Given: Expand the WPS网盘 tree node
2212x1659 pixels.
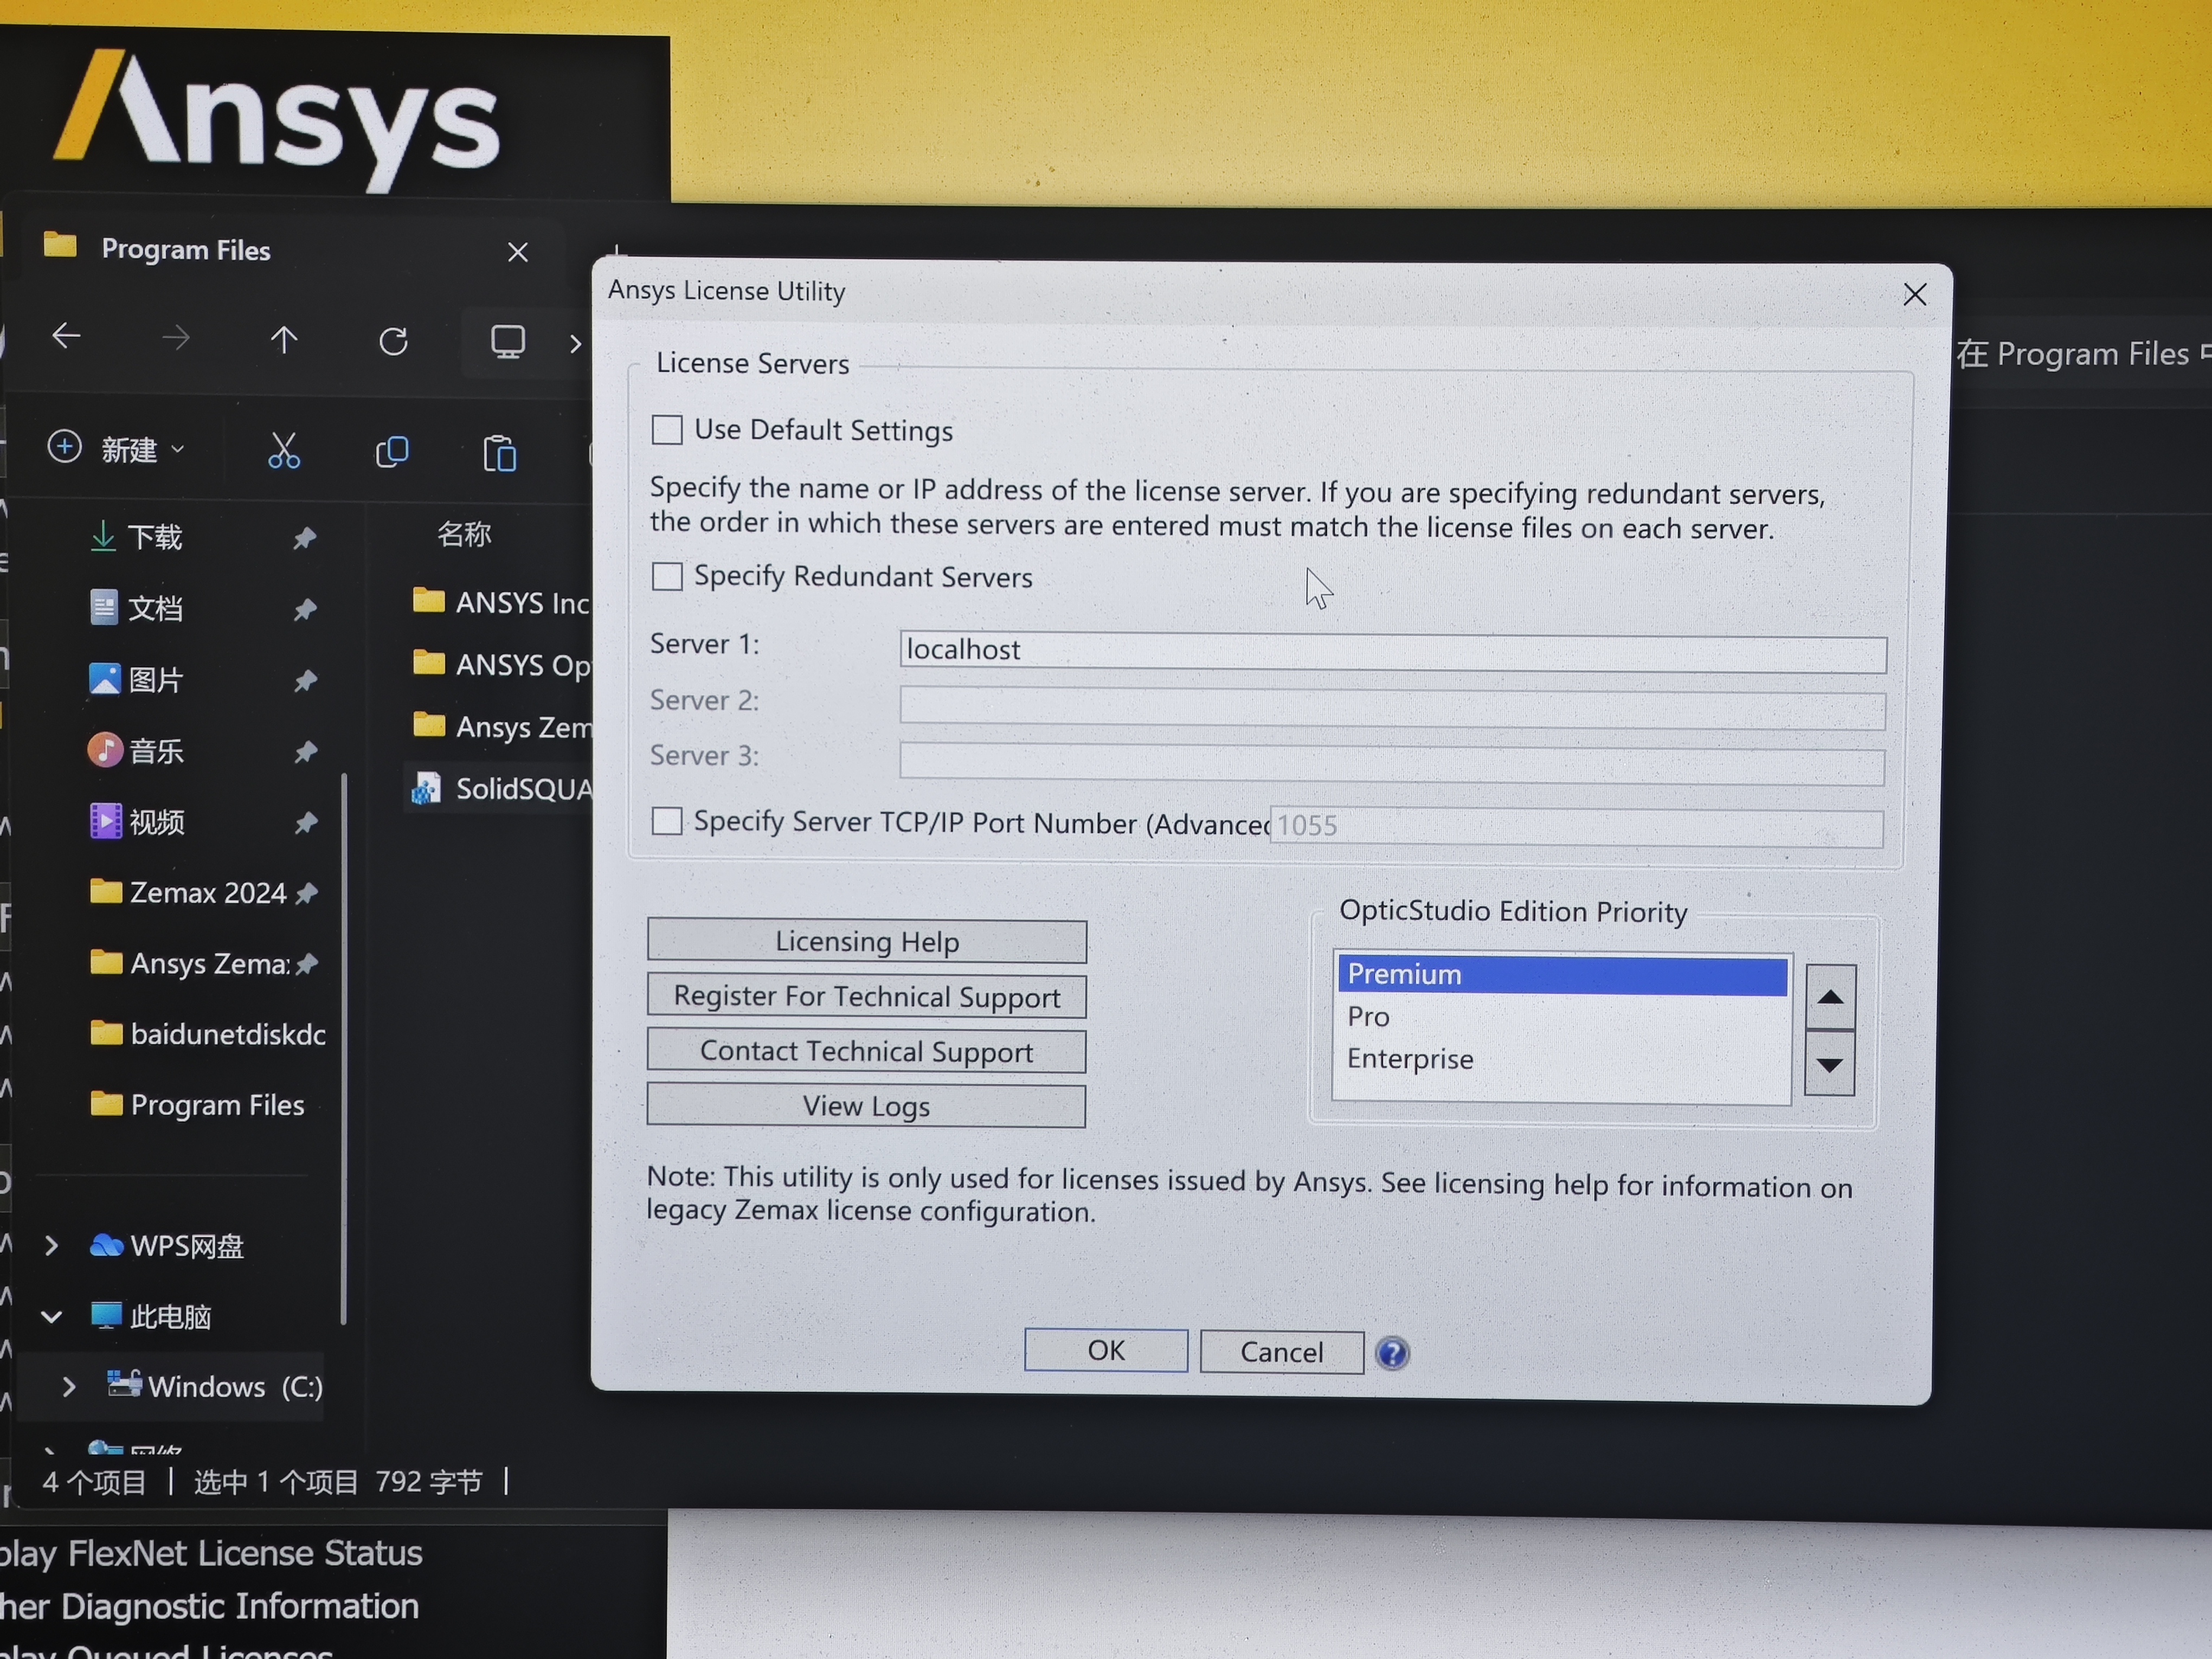Looking at the screenshot, I should tap(52, 1245).
